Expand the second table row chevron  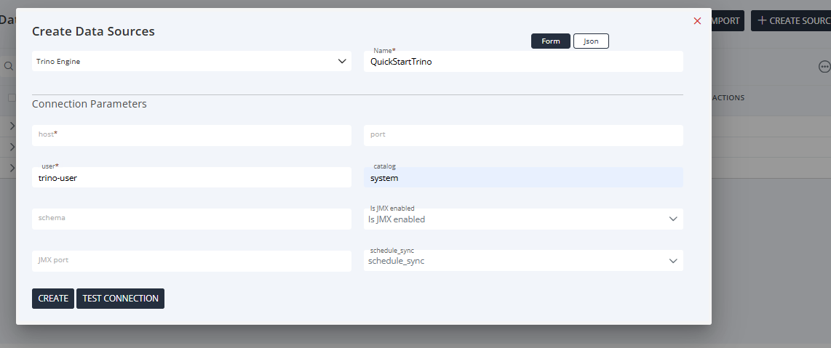tap(12, 147)
